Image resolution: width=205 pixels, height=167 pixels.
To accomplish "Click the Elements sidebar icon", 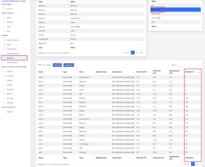I will click(x=4, y=58).
